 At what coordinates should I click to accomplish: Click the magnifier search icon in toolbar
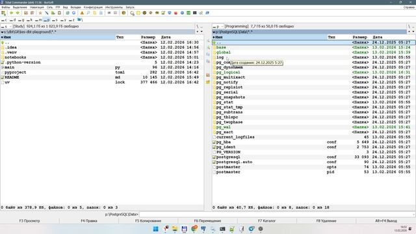point(88,13)
